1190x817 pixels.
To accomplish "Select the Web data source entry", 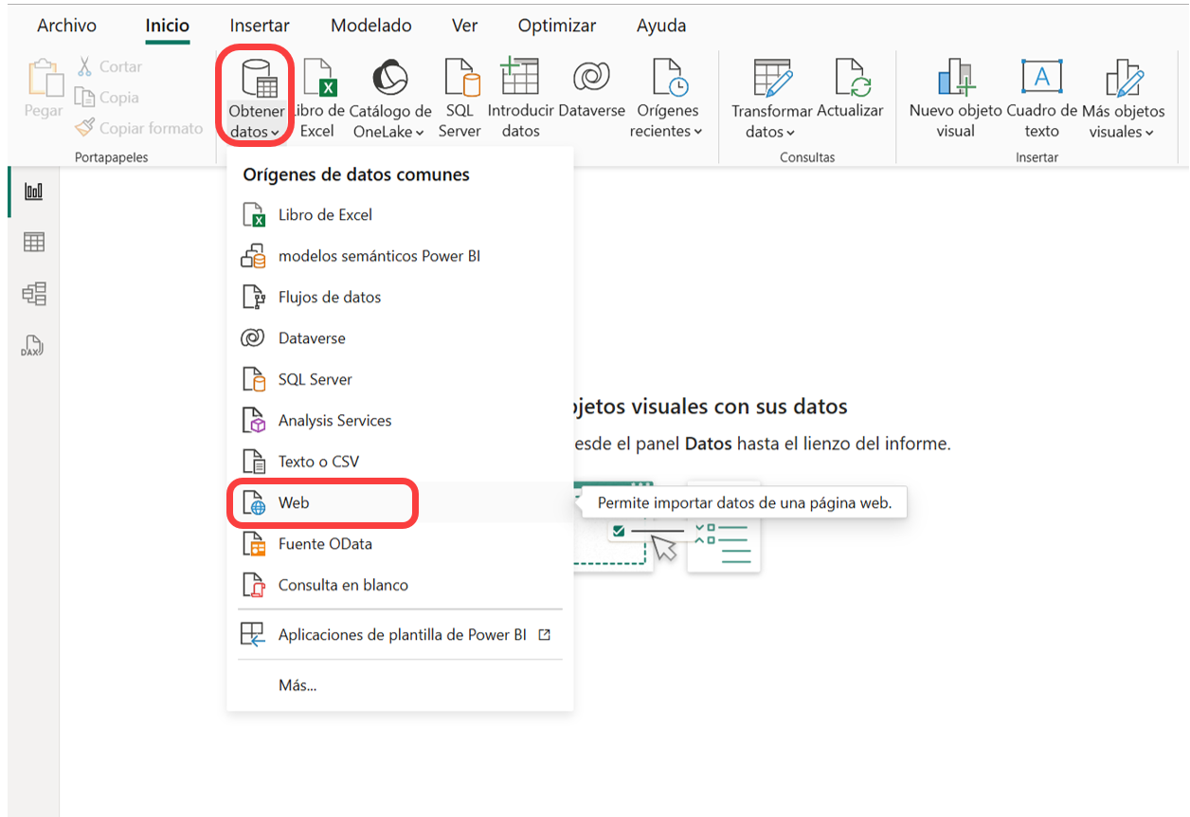I will (x=400, y=503).
